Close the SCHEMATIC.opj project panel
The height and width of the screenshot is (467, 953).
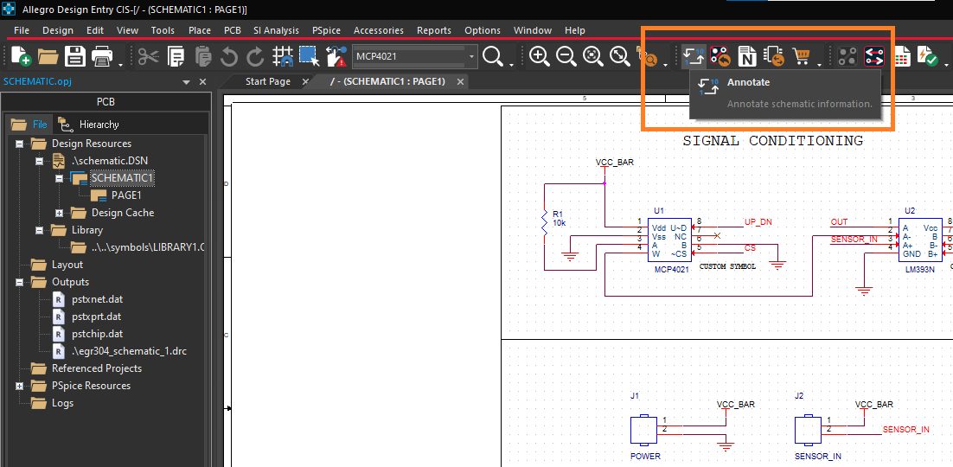202,82
